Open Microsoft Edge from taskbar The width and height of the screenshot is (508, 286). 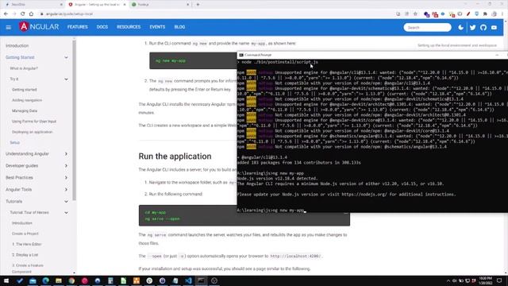point(46,280)
